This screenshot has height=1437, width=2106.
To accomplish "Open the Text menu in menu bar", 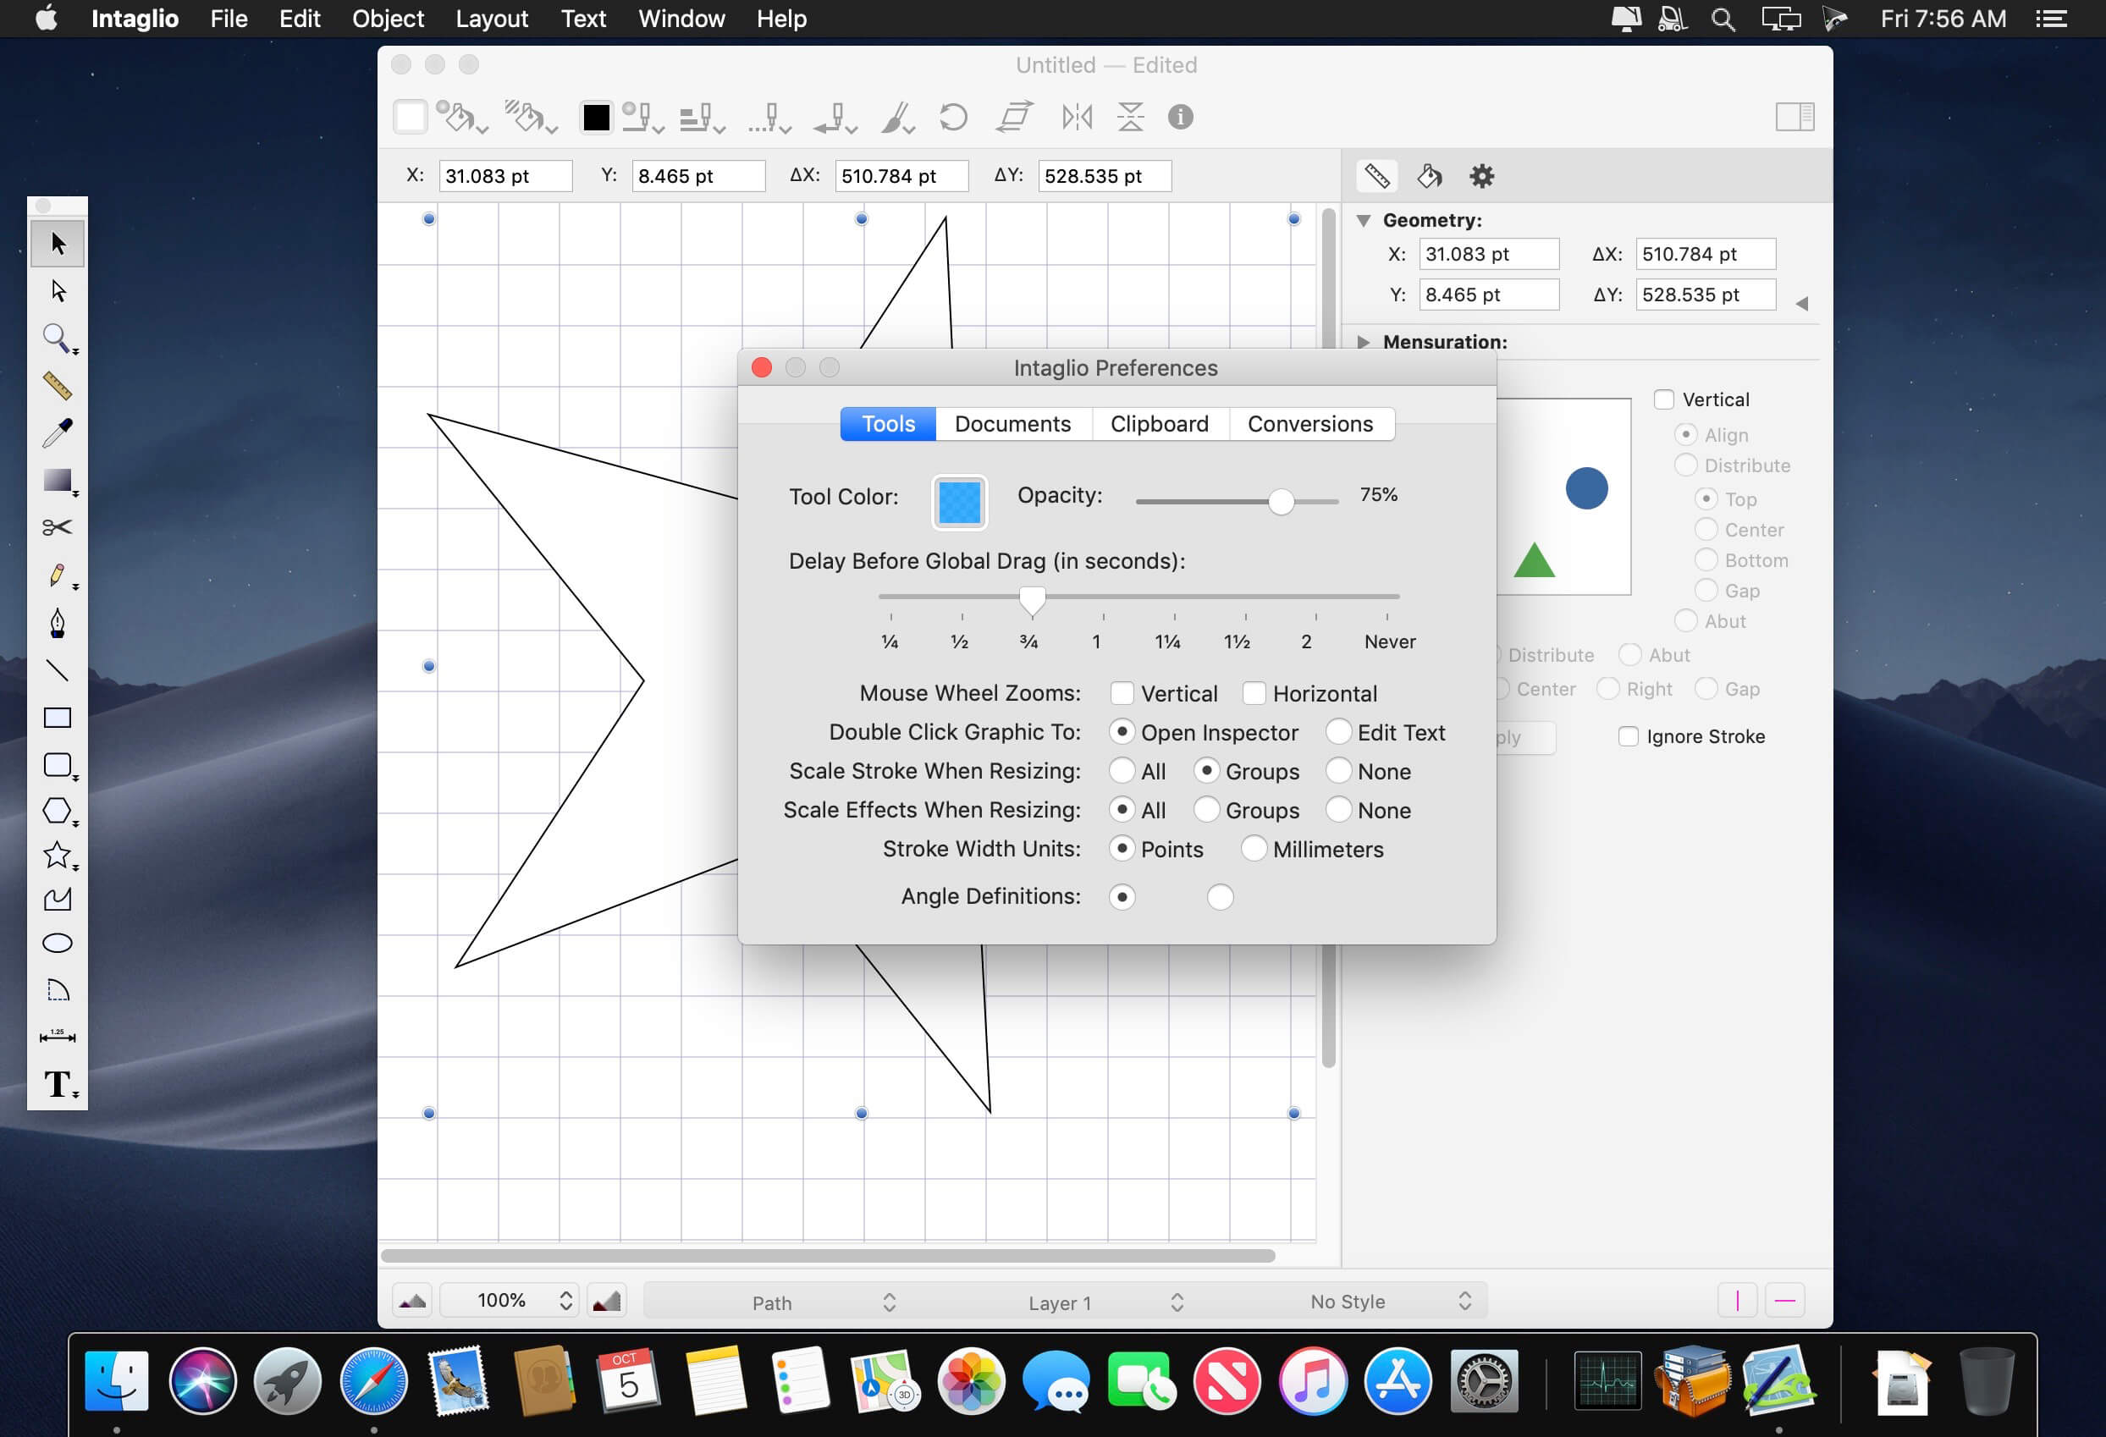I will pyautogui.click(x=582, y=18).
